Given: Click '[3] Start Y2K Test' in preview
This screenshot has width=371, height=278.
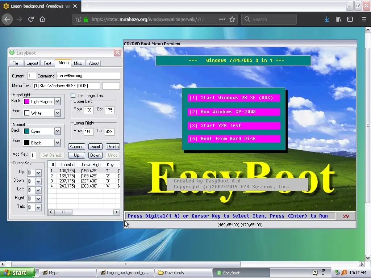Looking at the screenshot, I should [x=234, y=126].
